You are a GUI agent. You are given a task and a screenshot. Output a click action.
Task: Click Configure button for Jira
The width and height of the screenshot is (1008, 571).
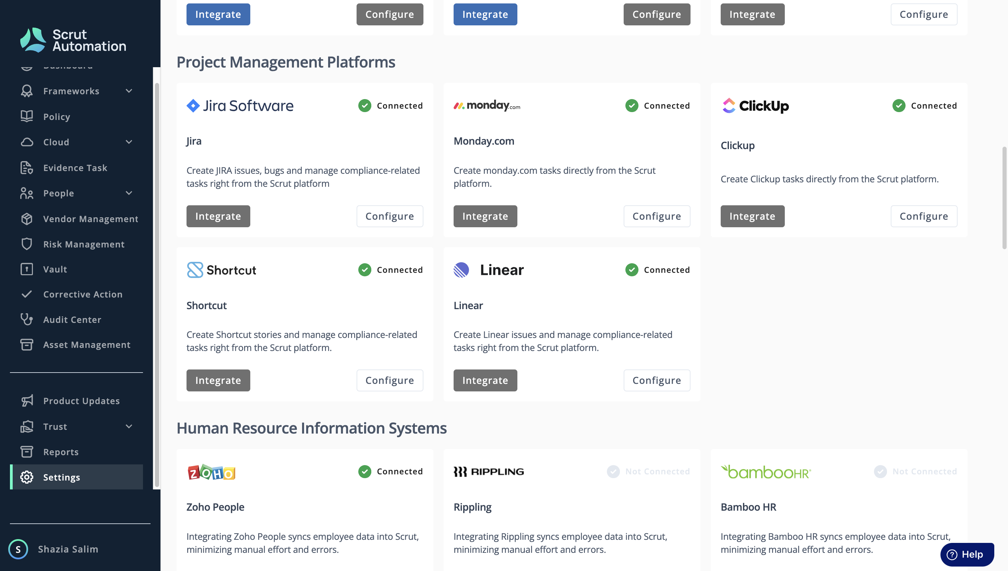(x=390, y=216)
